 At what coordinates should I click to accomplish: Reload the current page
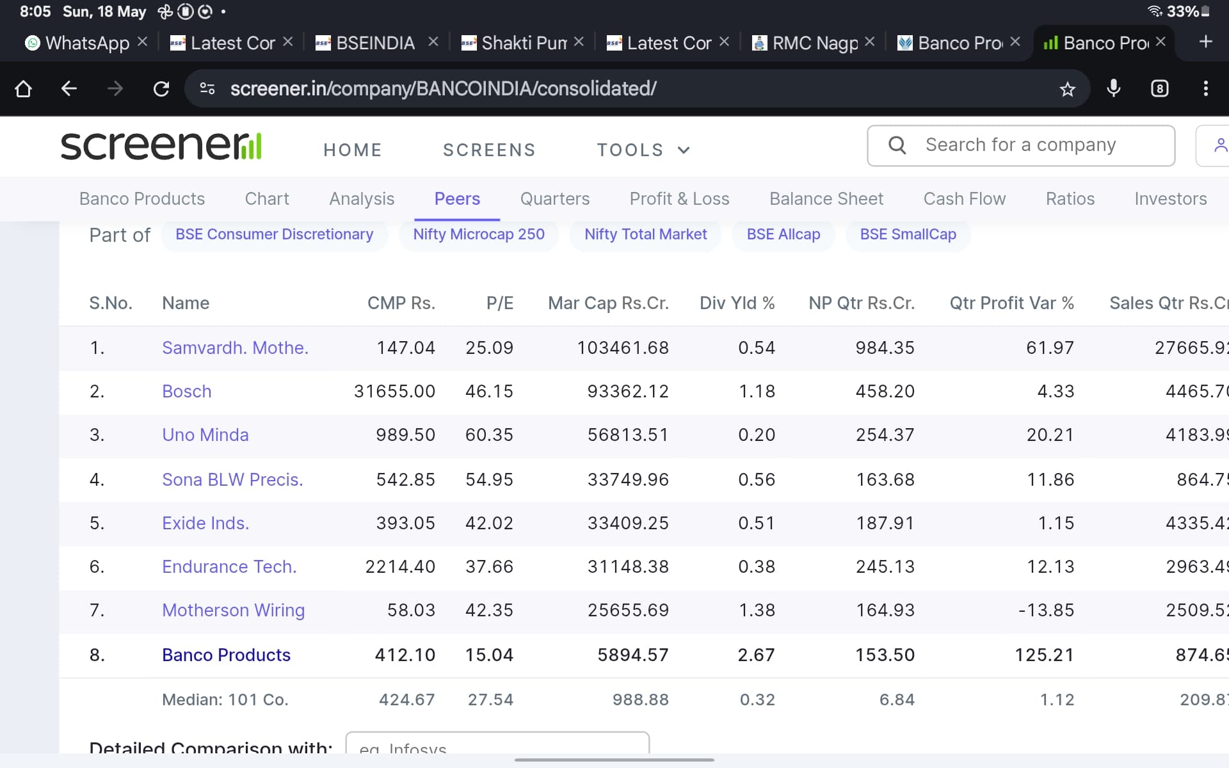tap(161, 88)
